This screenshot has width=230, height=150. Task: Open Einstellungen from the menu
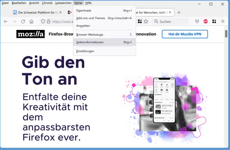[x=105, y=51]
